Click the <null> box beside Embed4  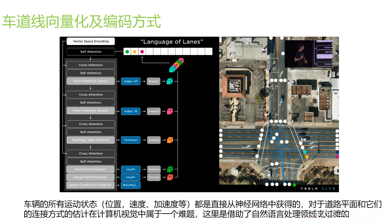point(131,169)
